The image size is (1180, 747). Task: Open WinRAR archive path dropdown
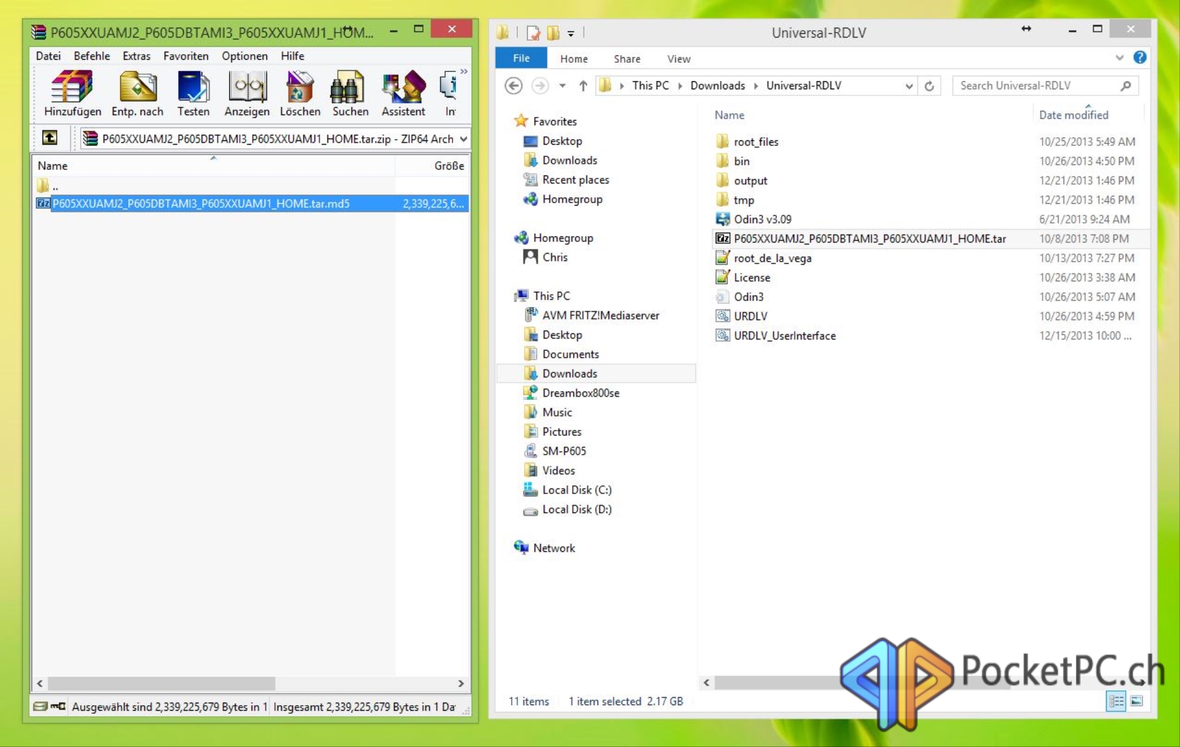463,139
